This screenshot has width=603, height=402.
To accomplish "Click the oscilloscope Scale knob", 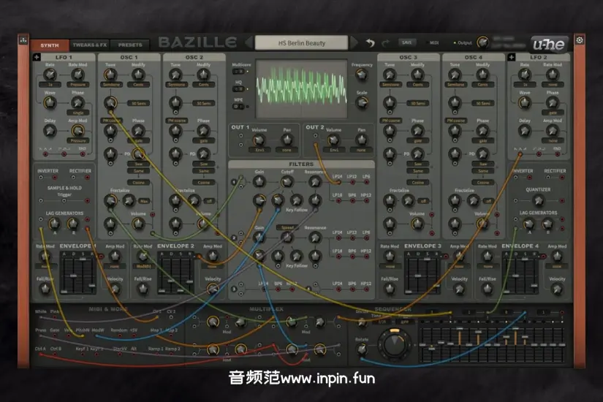I will 362,103.
